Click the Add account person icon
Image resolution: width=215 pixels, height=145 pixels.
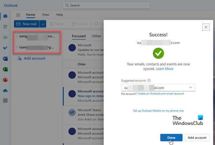(x=19, y=58)
